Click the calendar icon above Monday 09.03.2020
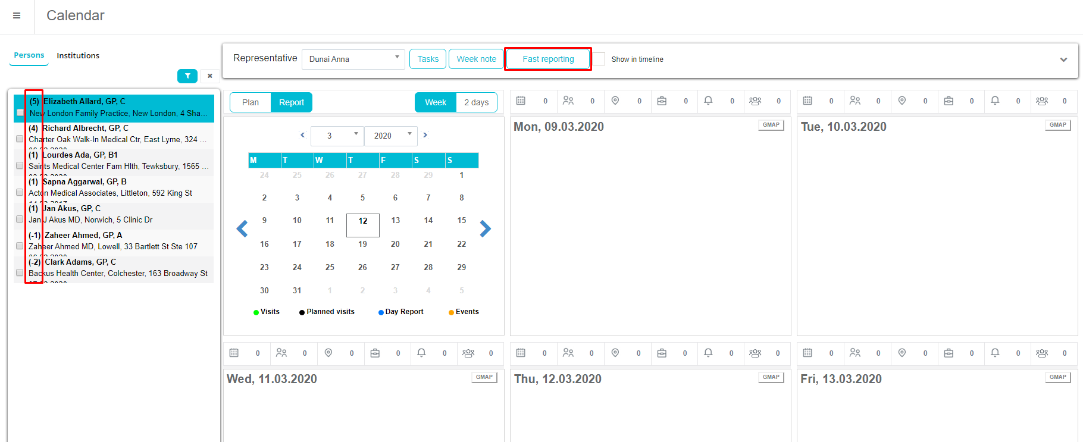 521,101
